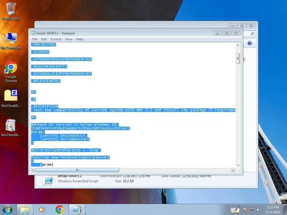Viewport: 287px width, 215px height.
Task: Open the volume speaker tray icon
Action: [259, 210]
